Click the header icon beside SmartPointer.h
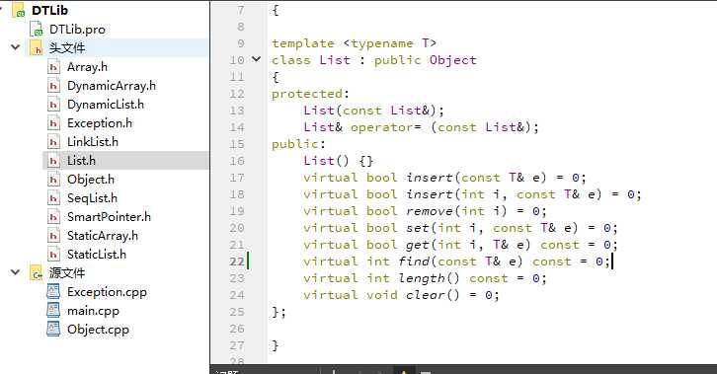The width and height of the screenshot is (717, 374). tap(53, 217)
